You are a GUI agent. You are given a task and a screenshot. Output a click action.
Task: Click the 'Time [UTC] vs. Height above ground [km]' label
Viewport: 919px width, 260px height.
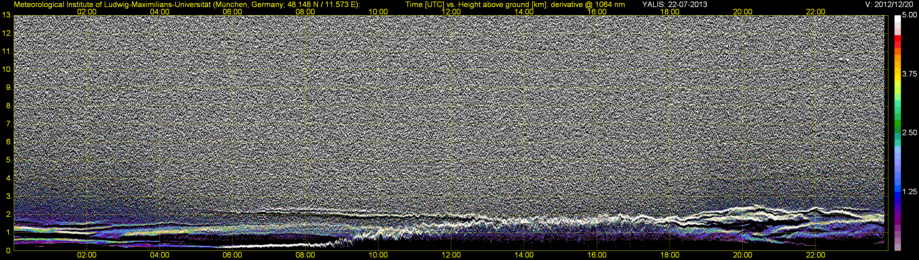[x=476, y=5]
